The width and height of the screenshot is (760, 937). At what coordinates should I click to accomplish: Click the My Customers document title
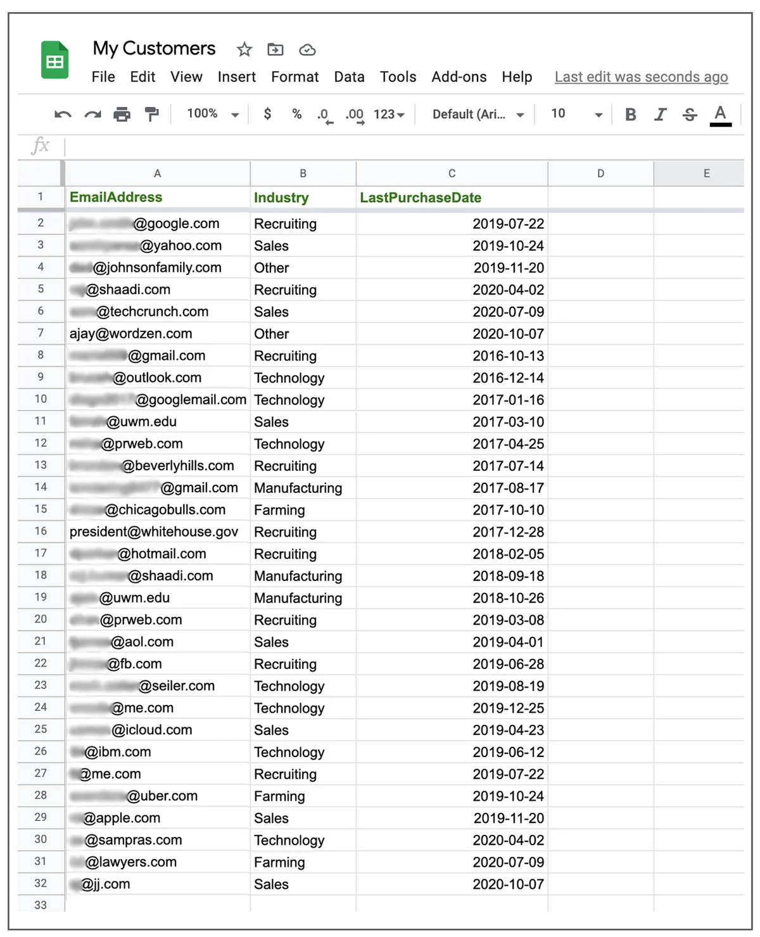click(154, 49)
